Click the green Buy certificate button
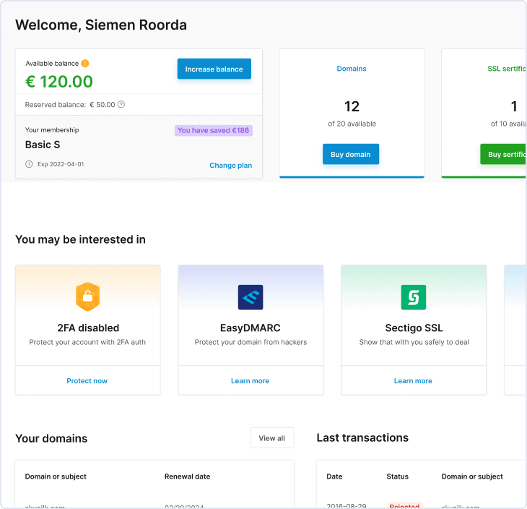Viewport: 527px width, 509px height. click(503, 154)
